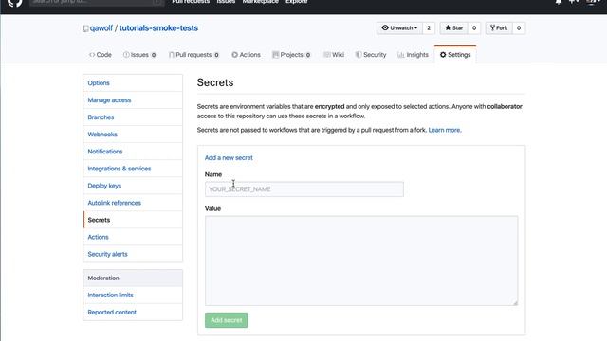Open the plus create-new dropdown
This screenshot has height=341, width=607.
point(574,2)
